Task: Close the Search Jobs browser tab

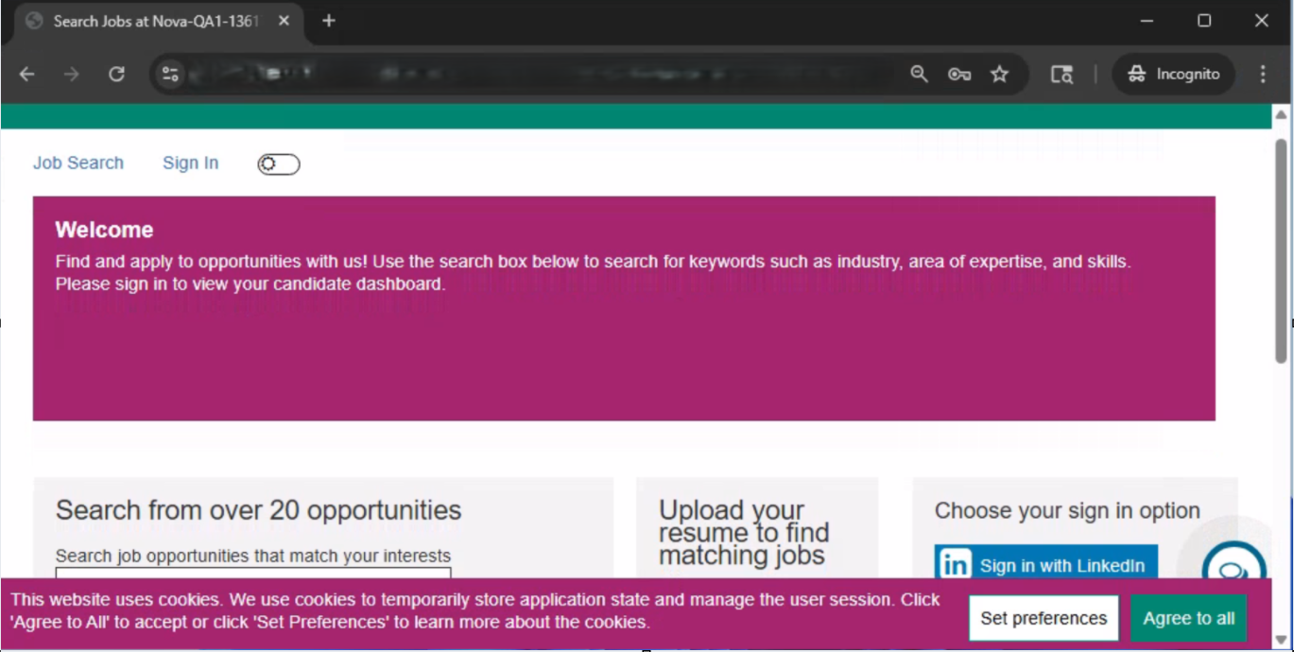Action: click(284, 21)
